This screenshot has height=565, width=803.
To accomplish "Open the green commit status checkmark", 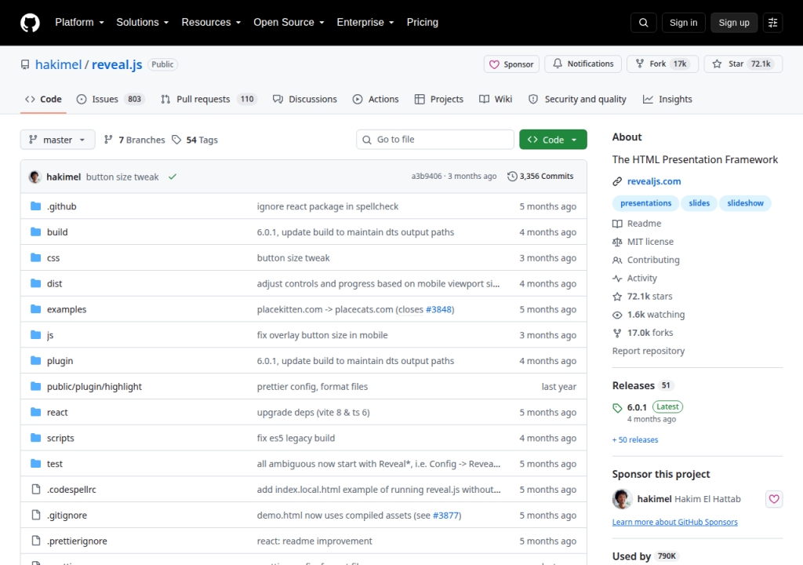I will (x=173, y=177).
